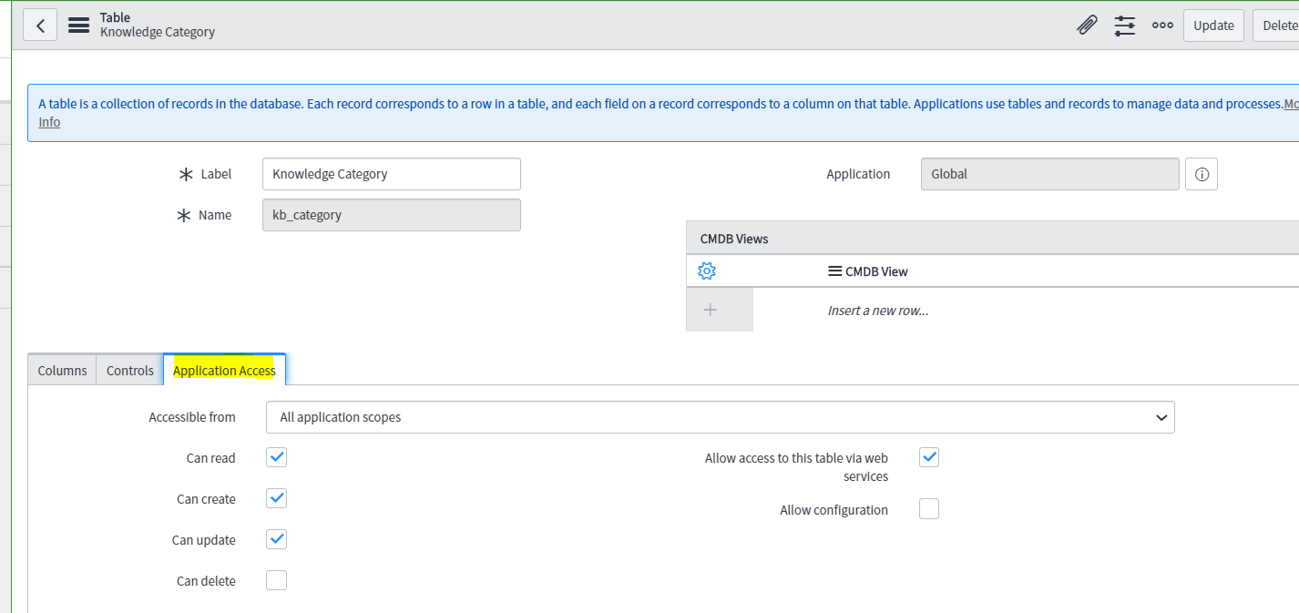Click the Update button
The height and width of the screenshot is (613, 1299).
tap(1213, 25)
